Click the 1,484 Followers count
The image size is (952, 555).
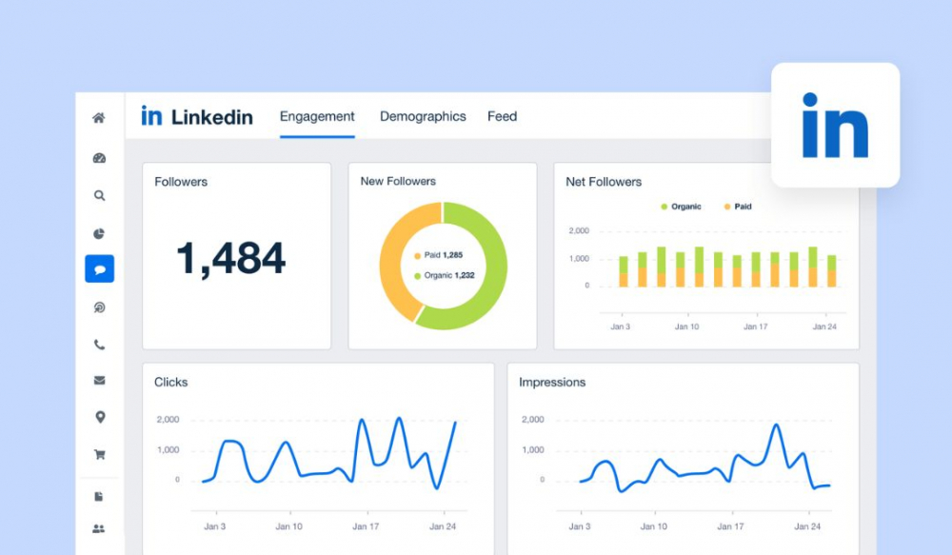tap(230, 259)
